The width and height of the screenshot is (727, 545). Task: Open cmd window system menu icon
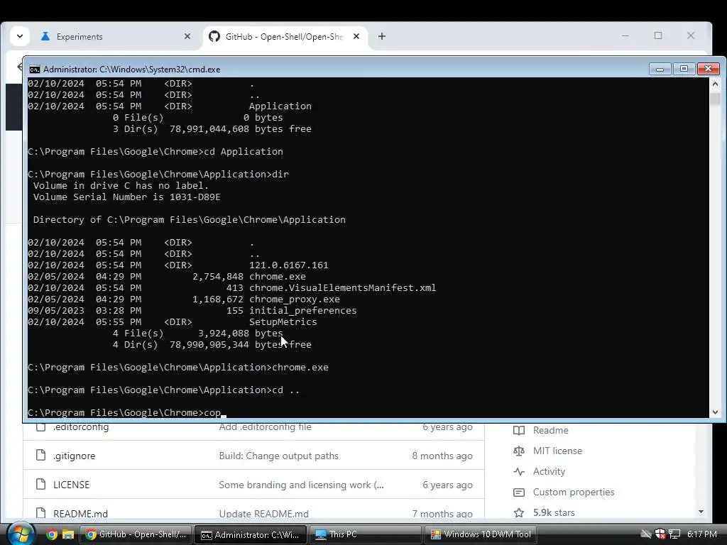click(34, 69)
